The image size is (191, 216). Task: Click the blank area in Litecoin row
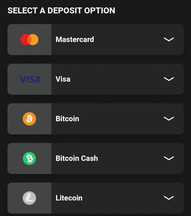(123, 198)
